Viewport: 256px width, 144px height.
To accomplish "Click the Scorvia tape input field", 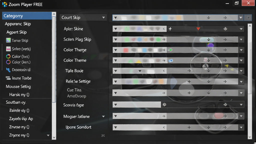I will pyautogui.click(x=137, y=104).
